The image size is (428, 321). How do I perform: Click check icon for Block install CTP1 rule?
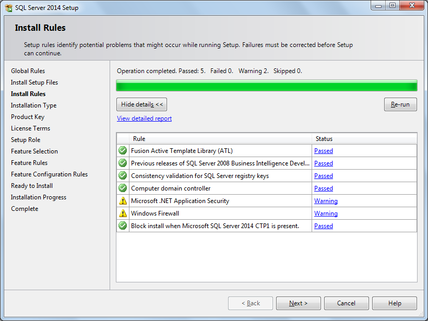tap(123, 225)
